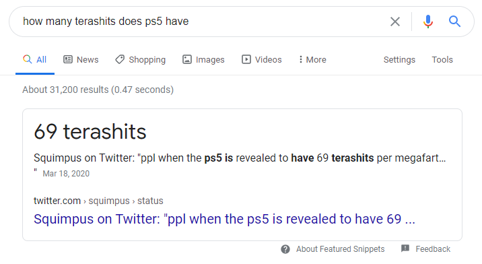Click the Images picture icon
Screen dimensions: 482x264
187,59
